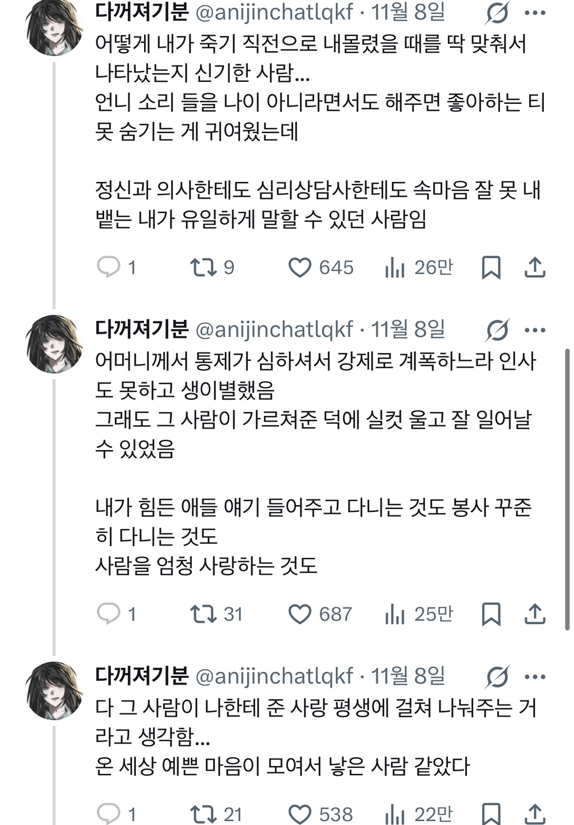View analytics icon showing 25만 views
This screenshot has width=574, height=825.
[397, 614]
